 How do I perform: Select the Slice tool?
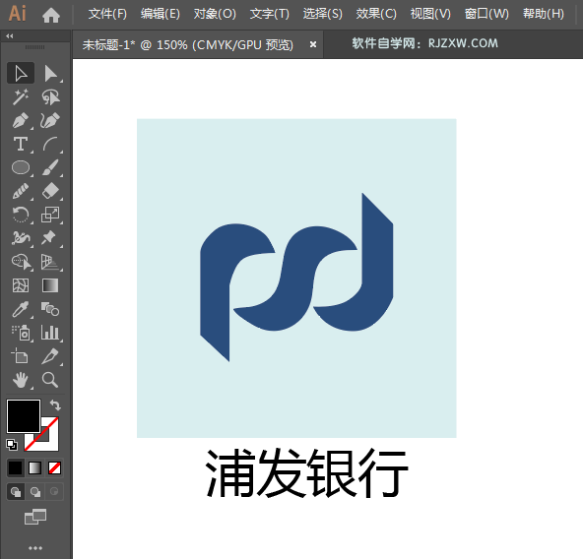[50, 356]
